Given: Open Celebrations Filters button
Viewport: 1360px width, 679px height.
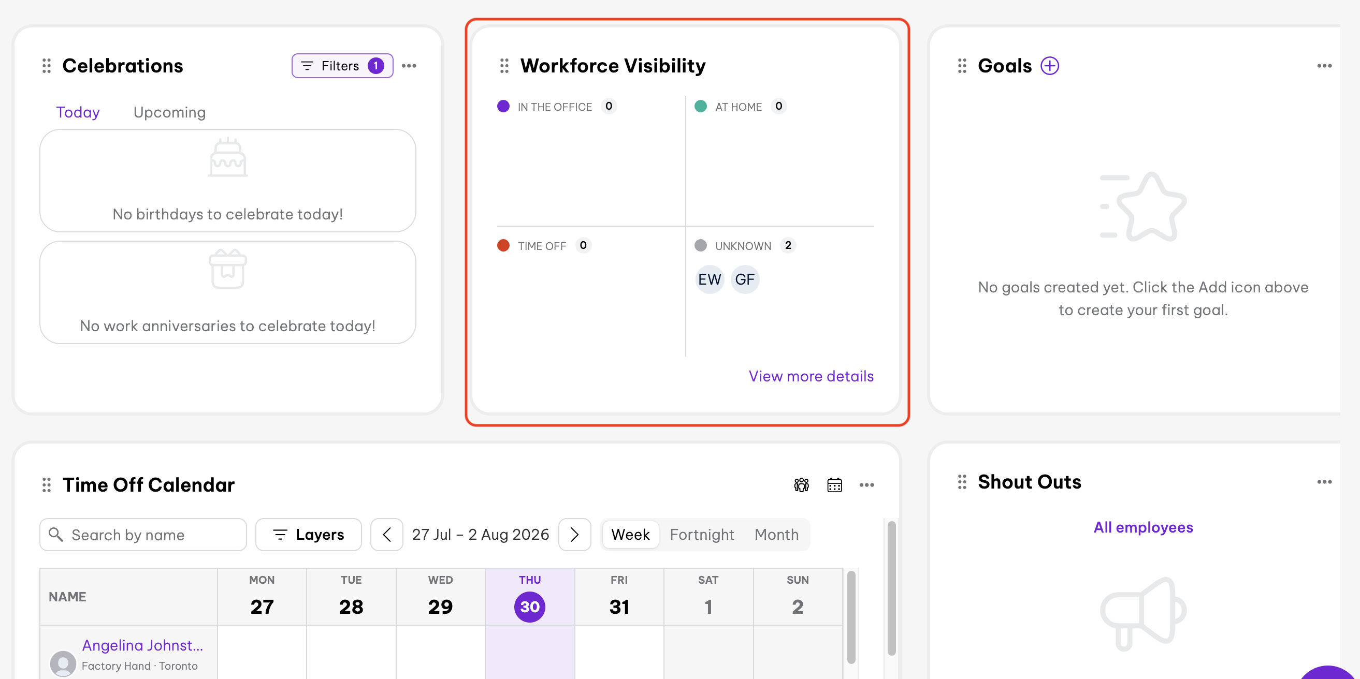Looking at the screenshot, I should (342, 66).
